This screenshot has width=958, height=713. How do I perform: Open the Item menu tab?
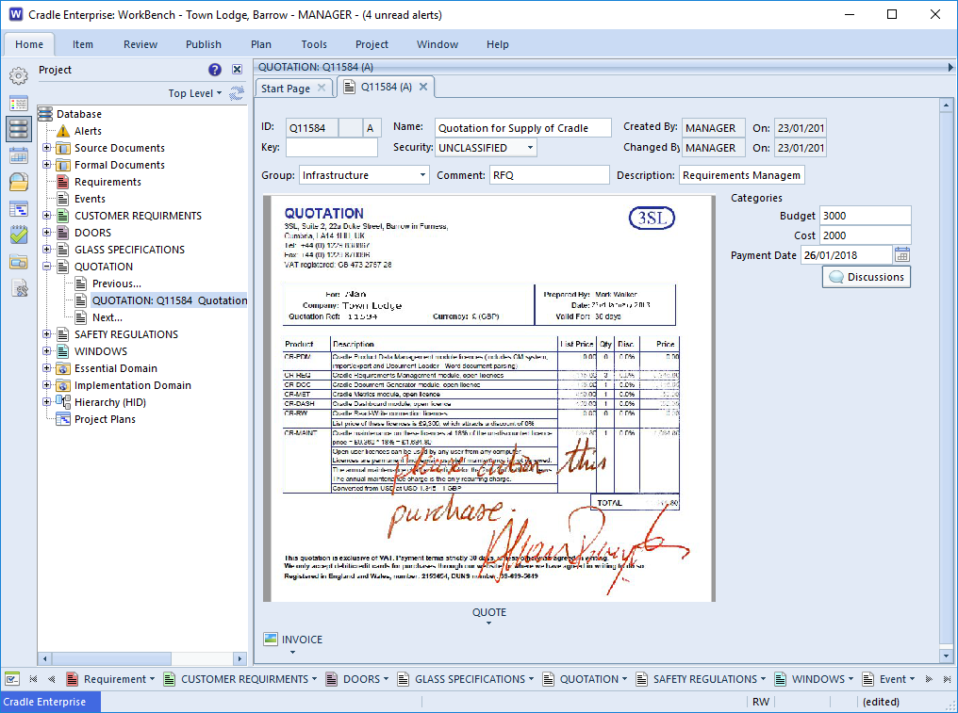(82, 44)
